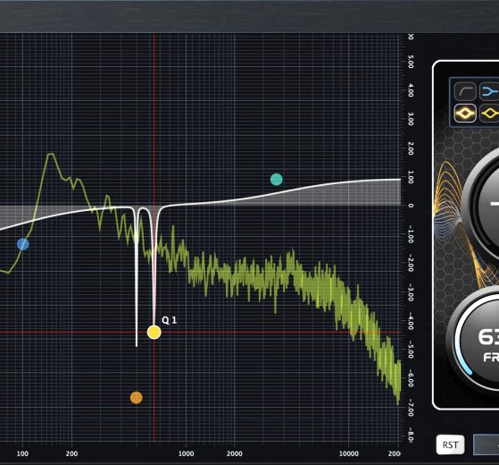
Task: Click the 2000 Hz frequency axis label
Action: pyautogui.click(x=235, y=453)
